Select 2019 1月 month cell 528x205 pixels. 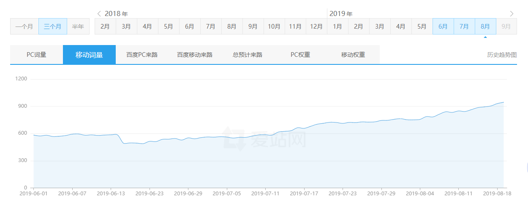click(337, 27)
